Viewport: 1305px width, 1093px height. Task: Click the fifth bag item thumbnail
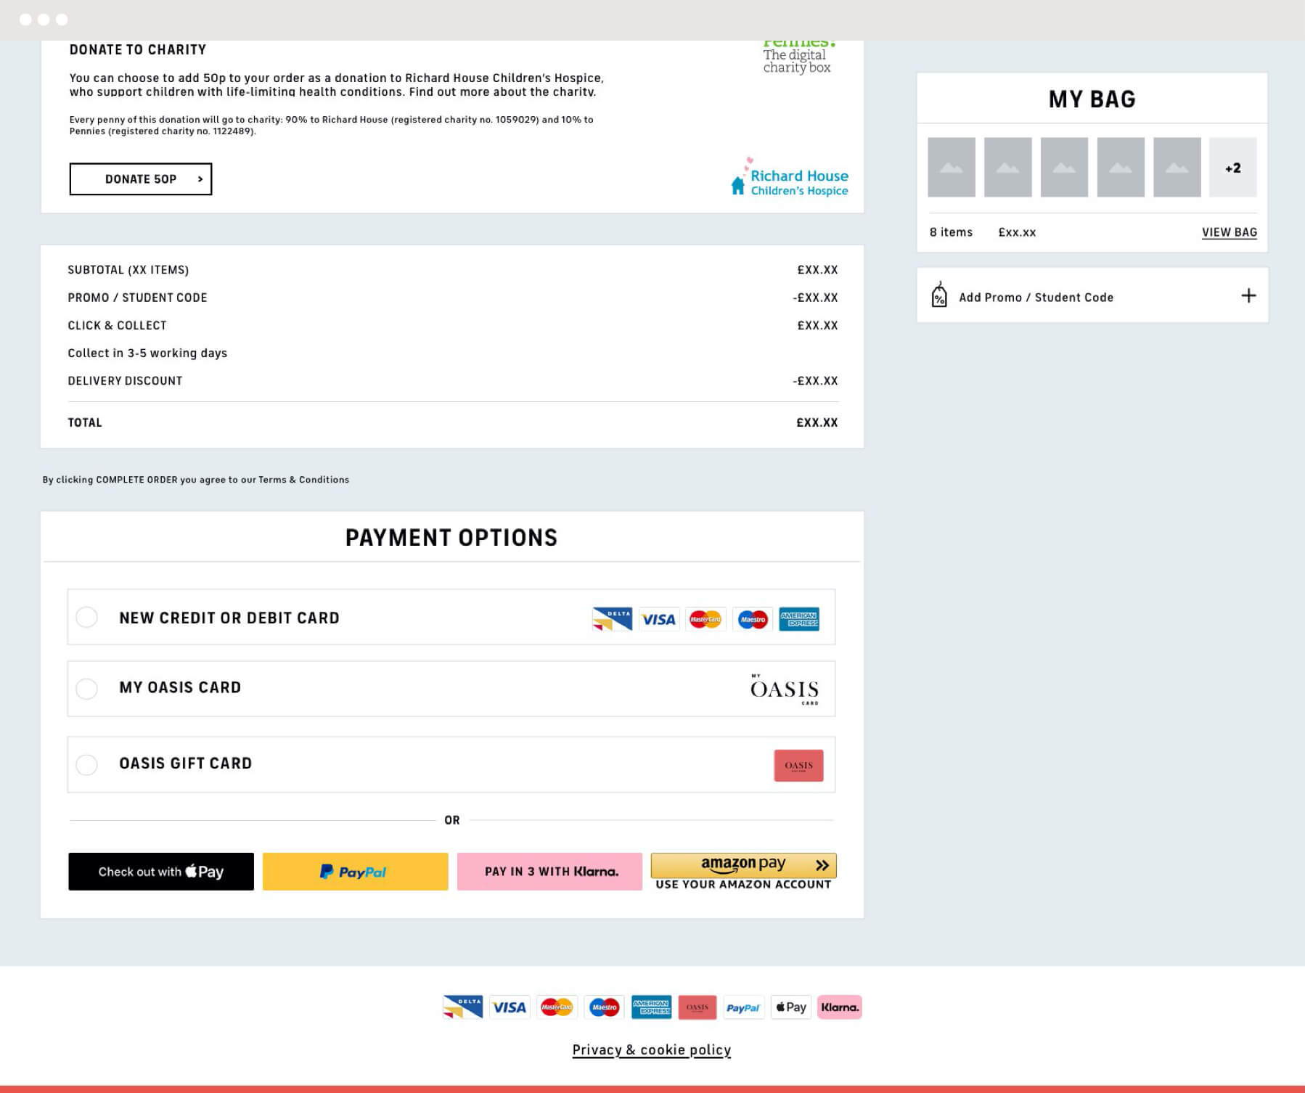point(1177,168)
